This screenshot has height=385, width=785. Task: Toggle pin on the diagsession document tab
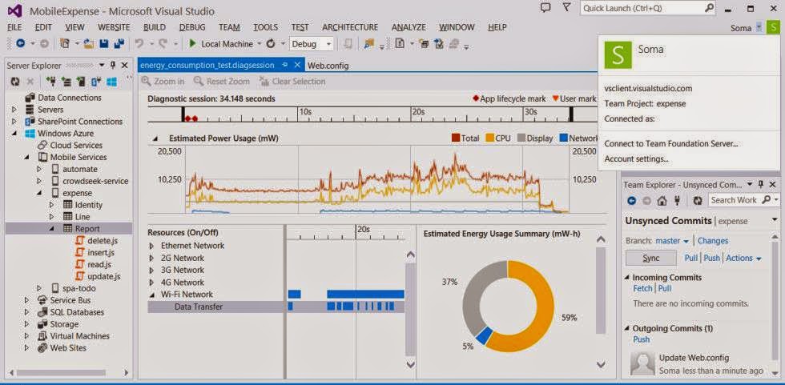click(x=285, y=65)
